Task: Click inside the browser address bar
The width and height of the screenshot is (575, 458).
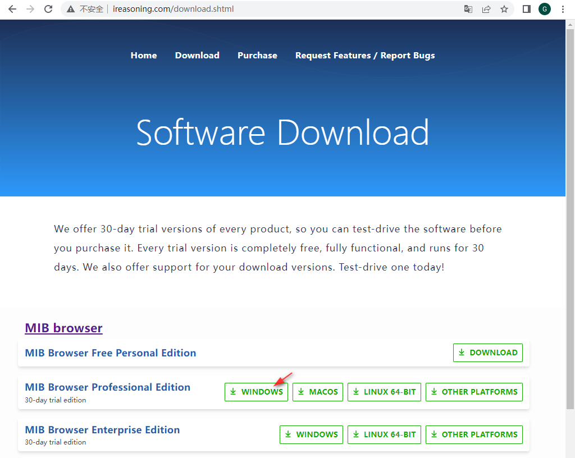Action: click(225, 9)
